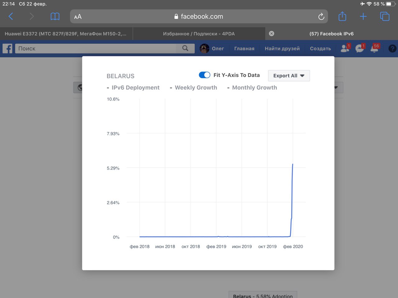This screenshot has height=298, width=398.
Task: Close the Facebook IPv6 tab
Action: [271, 34]
